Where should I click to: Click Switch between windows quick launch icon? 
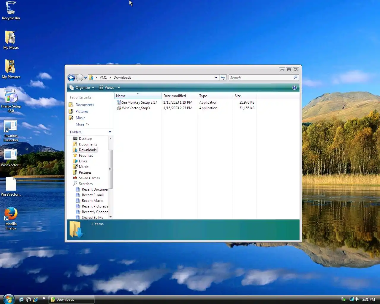28,300
